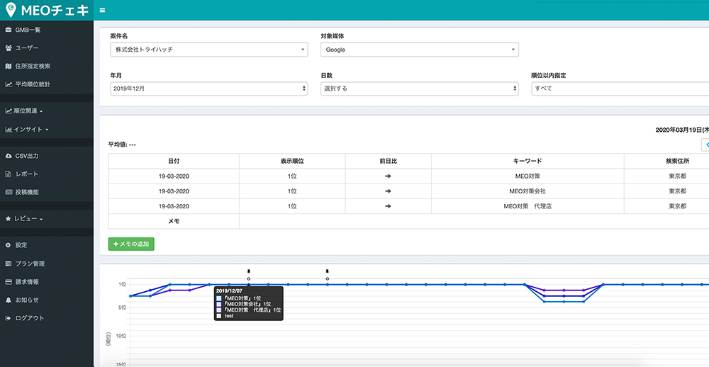This screenshot has width=709, height=367.
Task: Click the users icon beside ユーザー
Action: pos(8,48)
